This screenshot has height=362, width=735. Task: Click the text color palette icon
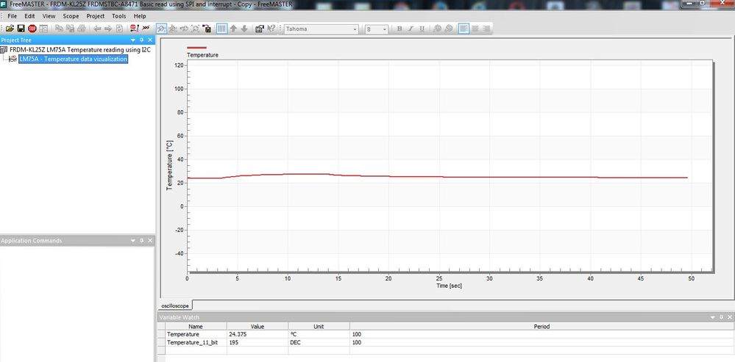pyautogui.click(x=437, y=29)
